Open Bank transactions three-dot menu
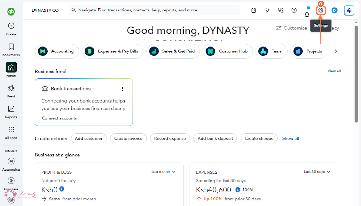The width and height of the screenshot is (361, 206). point(122,89)
